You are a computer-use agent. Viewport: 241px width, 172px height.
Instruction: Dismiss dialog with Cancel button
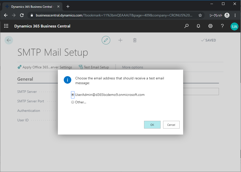click(x=171, y=125)
